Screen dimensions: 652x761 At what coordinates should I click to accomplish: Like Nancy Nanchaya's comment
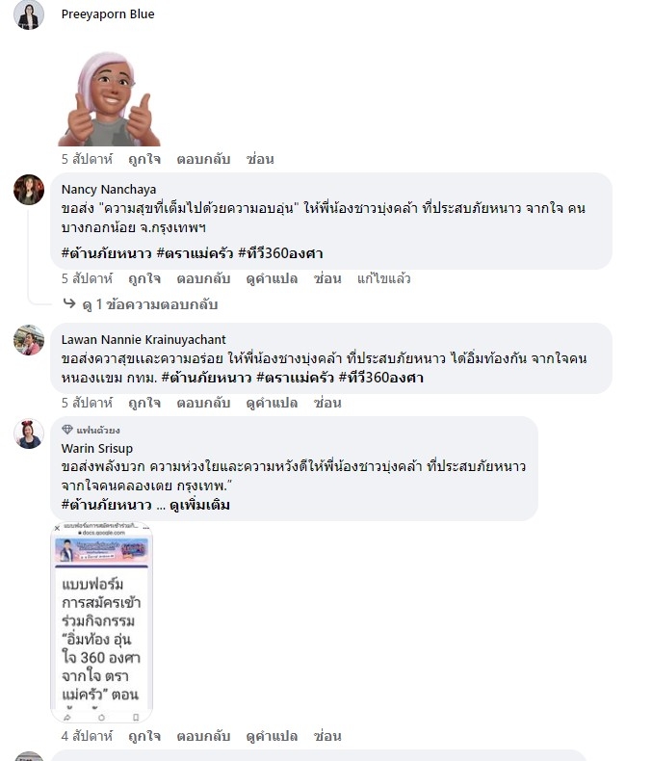coord(144,278)
